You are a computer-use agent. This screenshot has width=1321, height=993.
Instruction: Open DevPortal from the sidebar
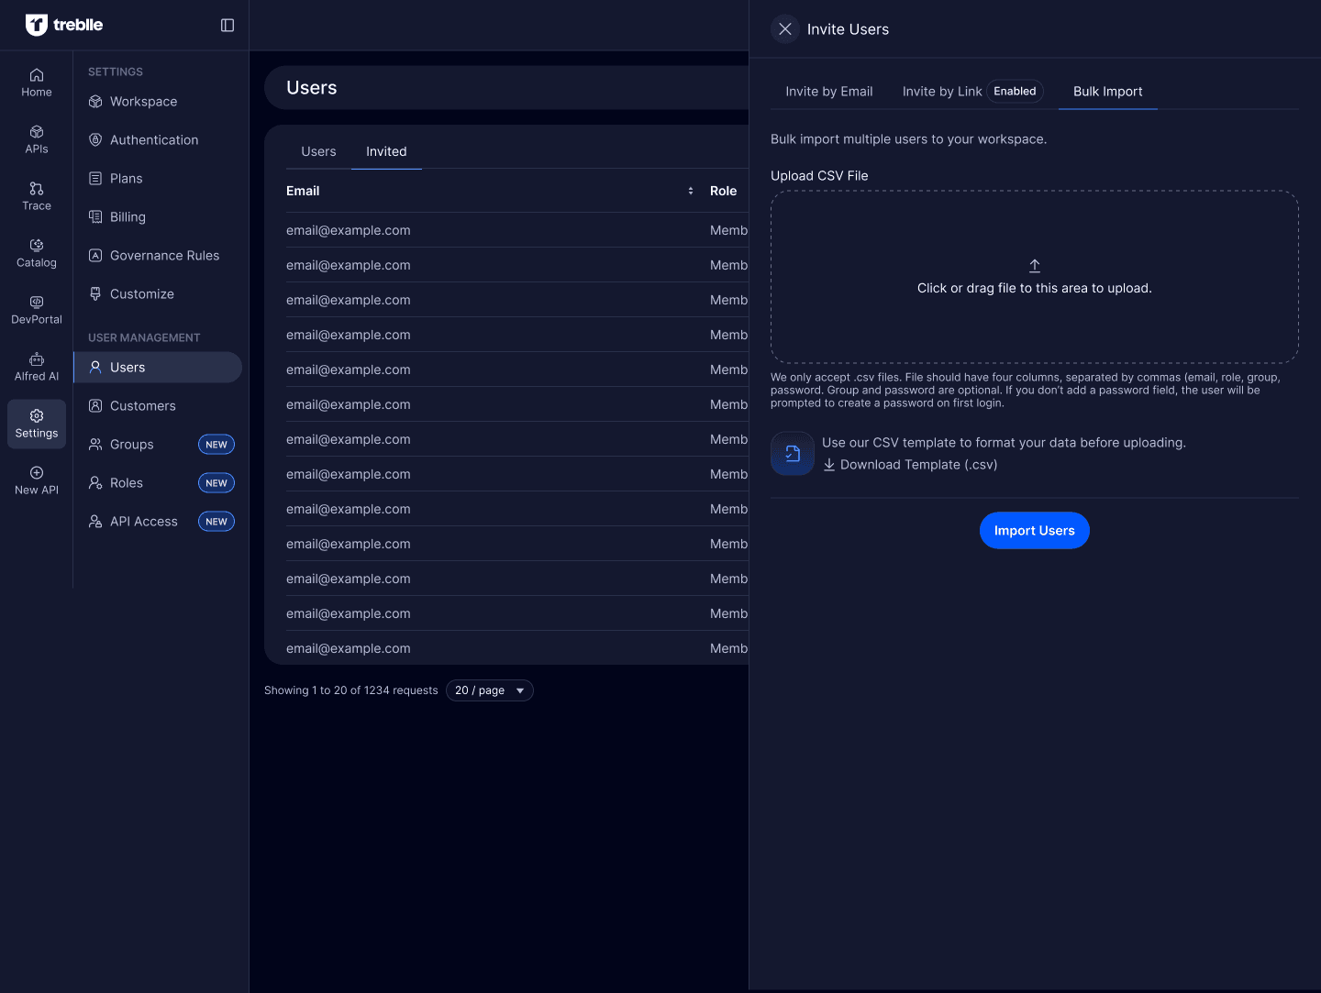37,310
